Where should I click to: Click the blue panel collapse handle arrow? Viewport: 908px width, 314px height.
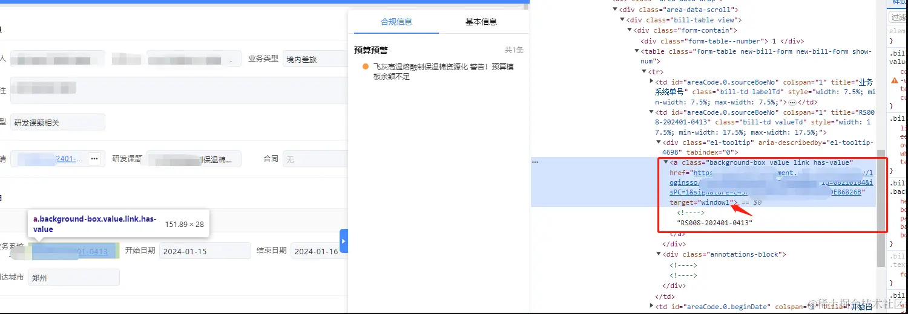(x=344, y=241)
